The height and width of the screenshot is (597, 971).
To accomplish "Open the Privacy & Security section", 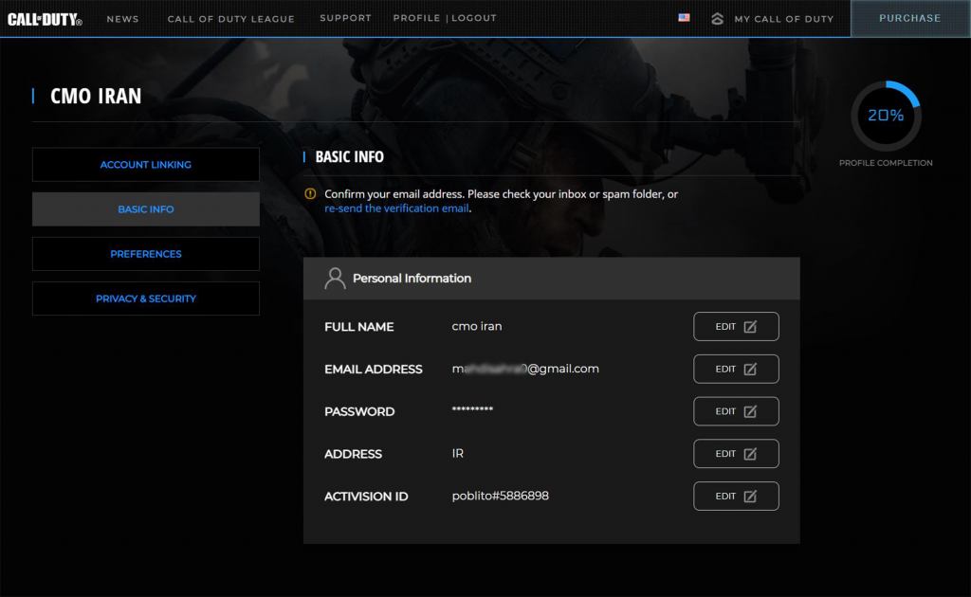I will click(145, 298).
